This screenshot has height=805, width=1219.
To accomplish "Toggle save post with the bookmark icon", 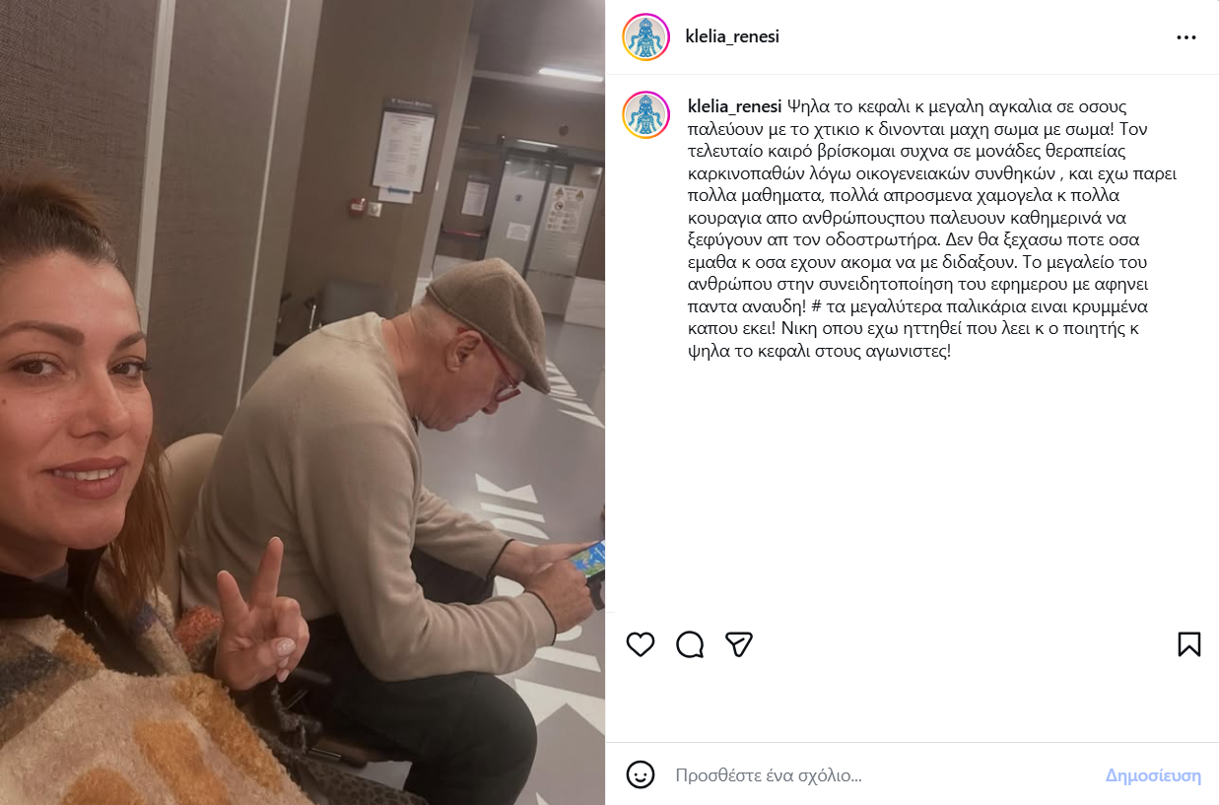I will (1188, 644).
